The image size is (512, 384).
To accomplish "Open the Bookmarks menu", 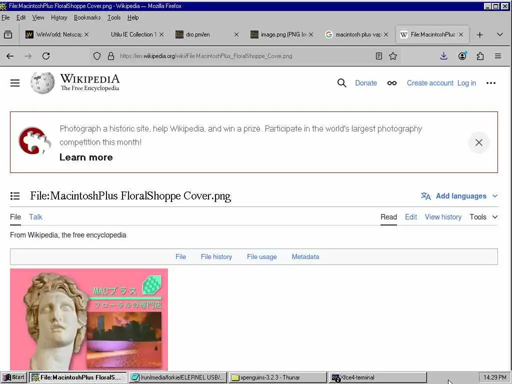I will [87, 17].
